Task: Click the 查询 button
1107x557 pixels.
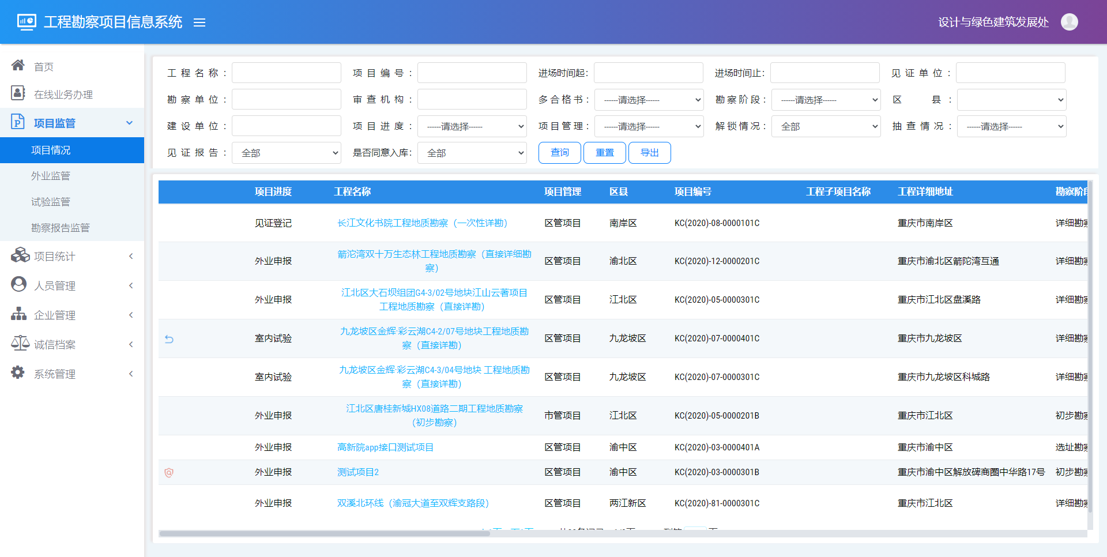Action: click(559, 153)
